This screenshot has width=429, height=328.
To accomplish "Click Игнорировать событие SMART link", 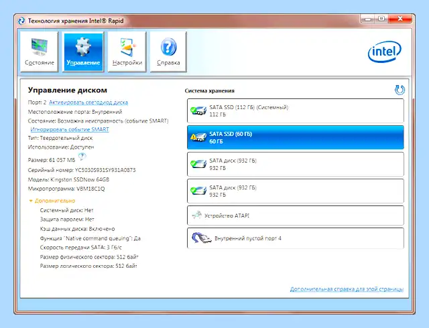I will coord(70,129).
